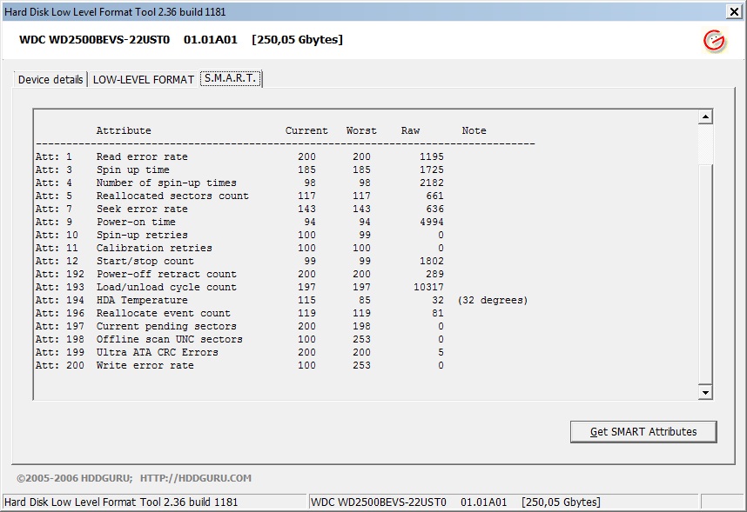Click the (32 degrees) note
The width and height of the screenshot is (747, 512).
(x=493, y=300)
